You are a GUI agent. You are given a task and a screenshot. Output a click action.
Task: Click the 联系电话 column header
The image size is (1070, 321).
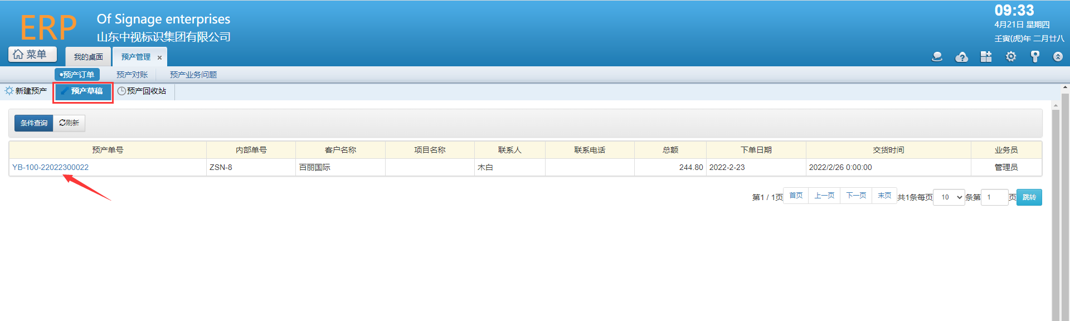(590, 150)
